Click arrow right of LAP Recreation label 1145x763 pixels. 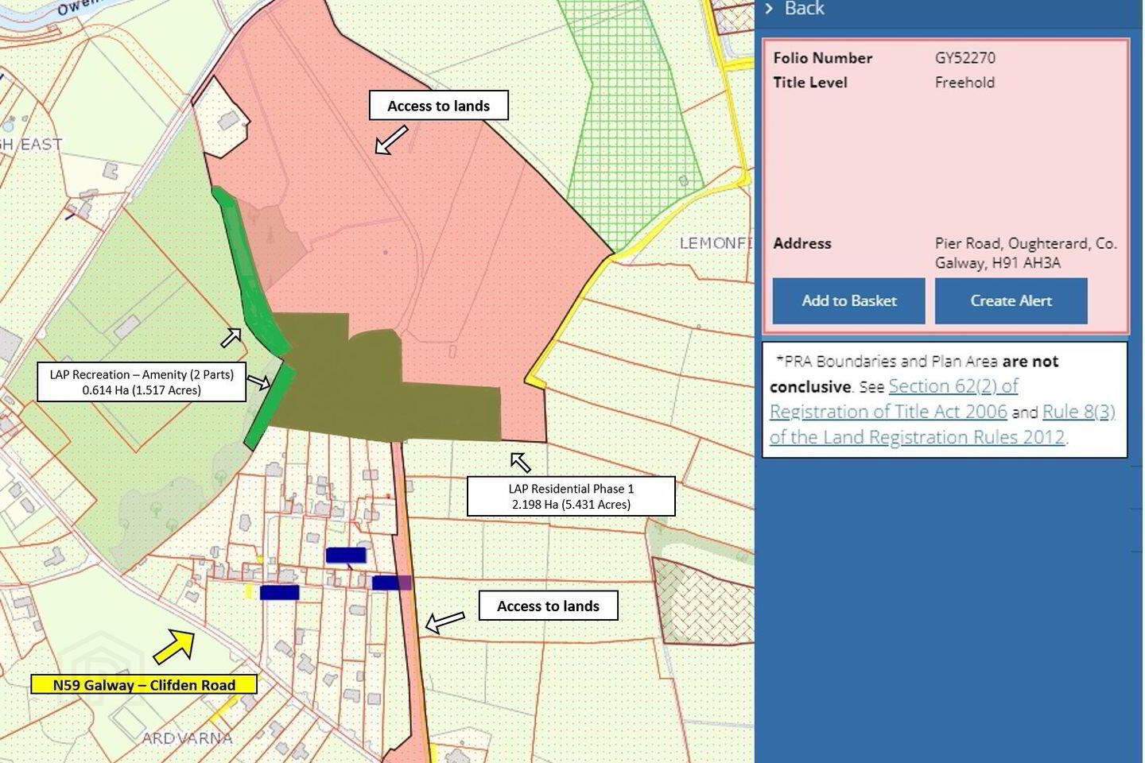[259, 383]
